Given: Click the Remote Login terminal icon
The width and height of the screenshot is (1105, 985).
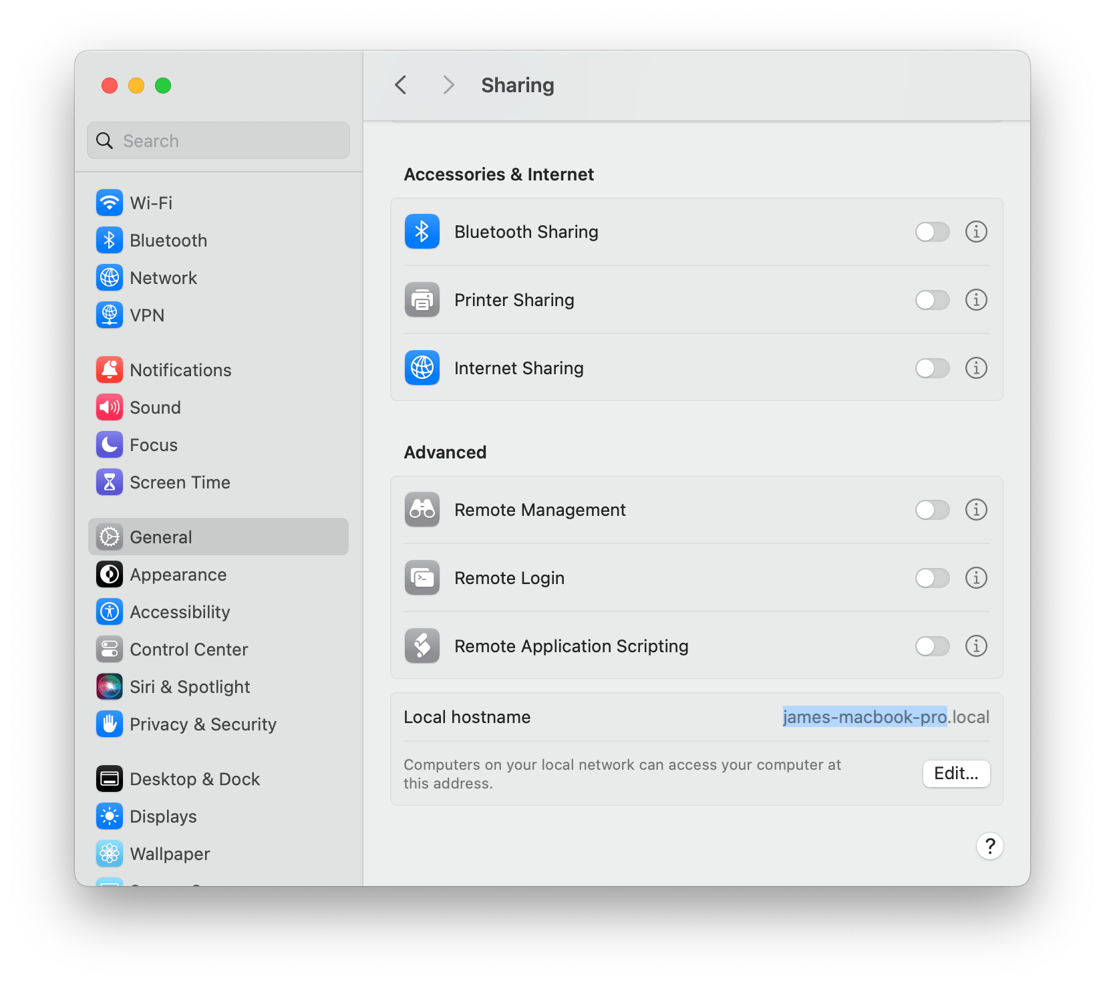Looking at the screenshot, I should point(422,577).
